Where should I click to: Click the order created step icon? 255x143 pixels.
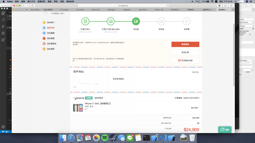click(85, 21)
